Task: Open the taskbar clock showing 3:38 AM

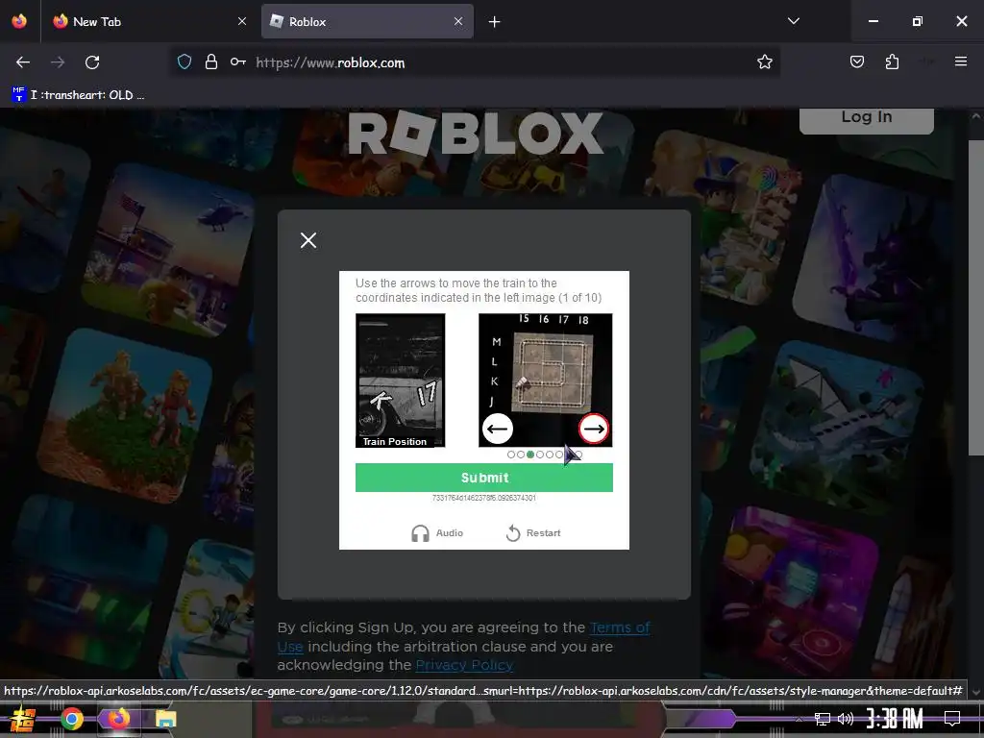Action: tap(895, 719)
